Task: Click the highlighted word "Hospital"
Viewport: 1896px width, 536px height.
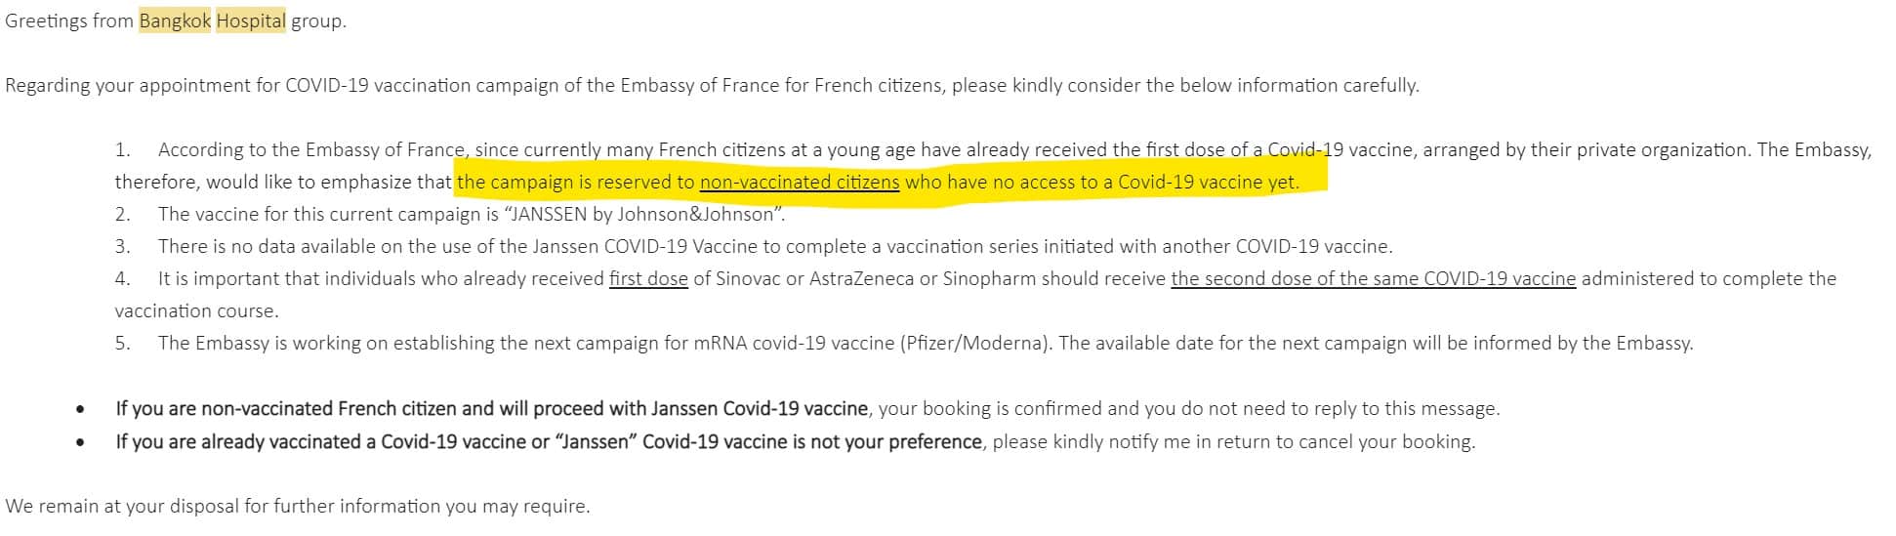Action: 251,21
